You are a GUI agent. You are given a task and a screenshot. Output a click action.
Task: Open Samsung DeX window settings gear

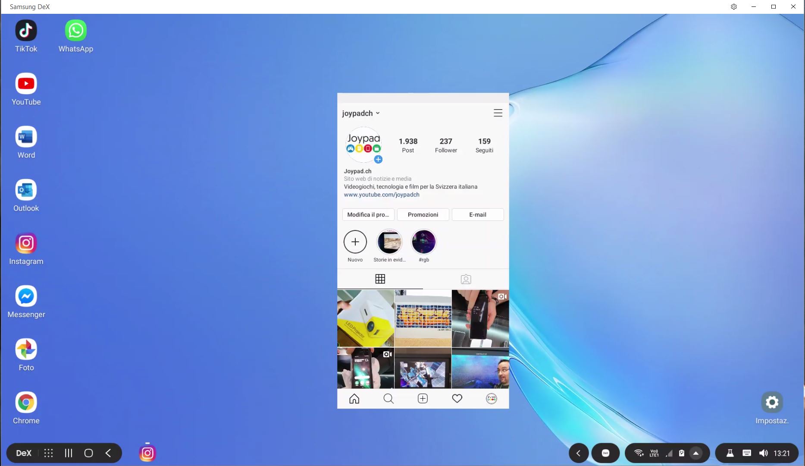[733, 6]
